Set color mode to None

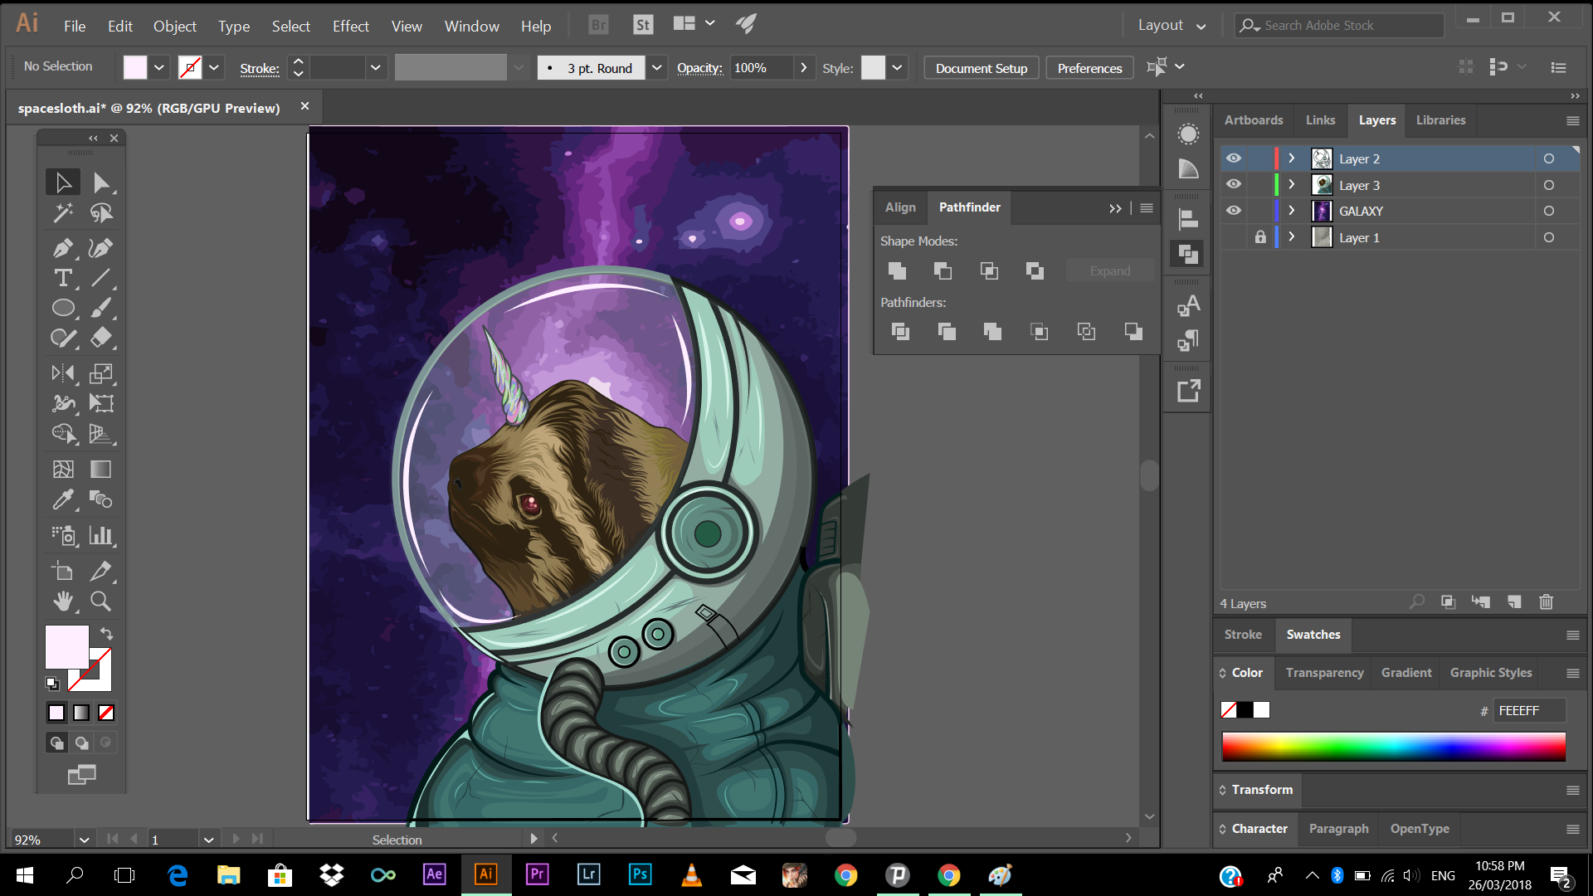coord(106,713)
